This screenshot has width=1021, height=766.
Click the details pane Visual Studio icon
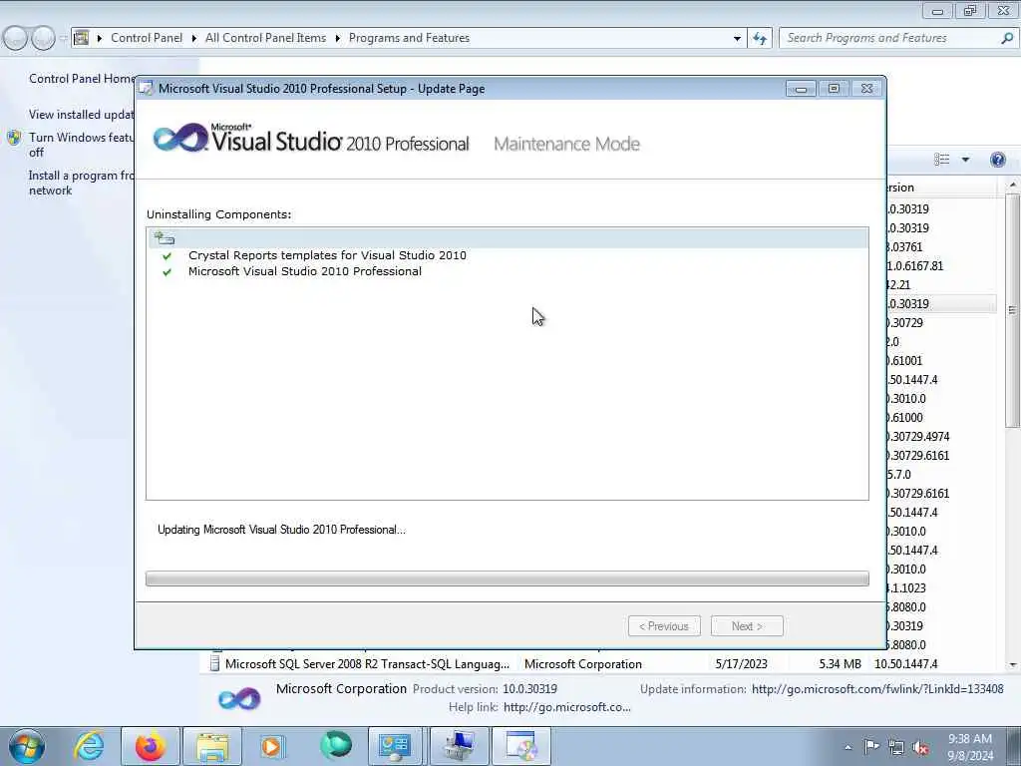[239, 699]
